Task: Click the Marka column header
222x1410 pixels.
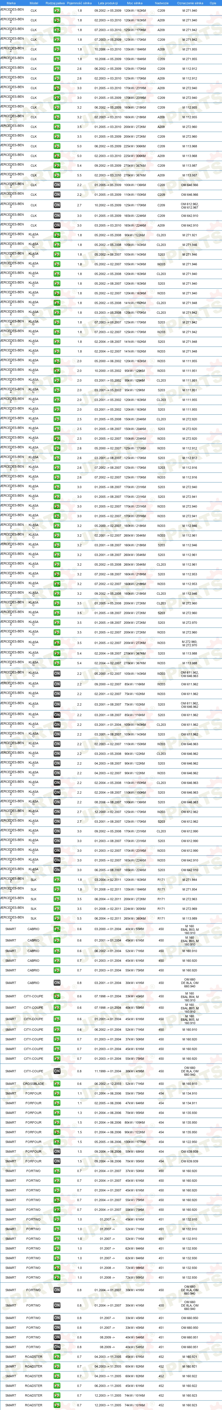Action: [11, 3]
